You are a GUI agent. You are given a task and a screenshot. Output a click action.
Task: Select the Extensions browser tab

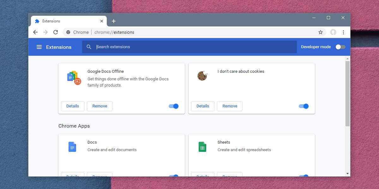click(63, 21)
